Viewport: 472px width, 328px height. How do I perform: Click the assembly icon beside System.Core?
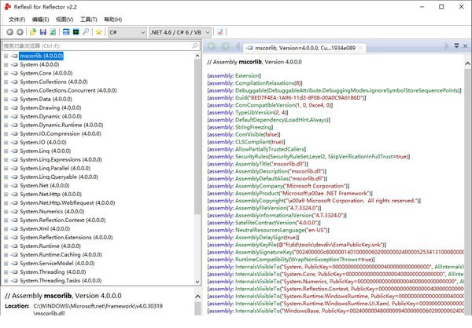14,73
